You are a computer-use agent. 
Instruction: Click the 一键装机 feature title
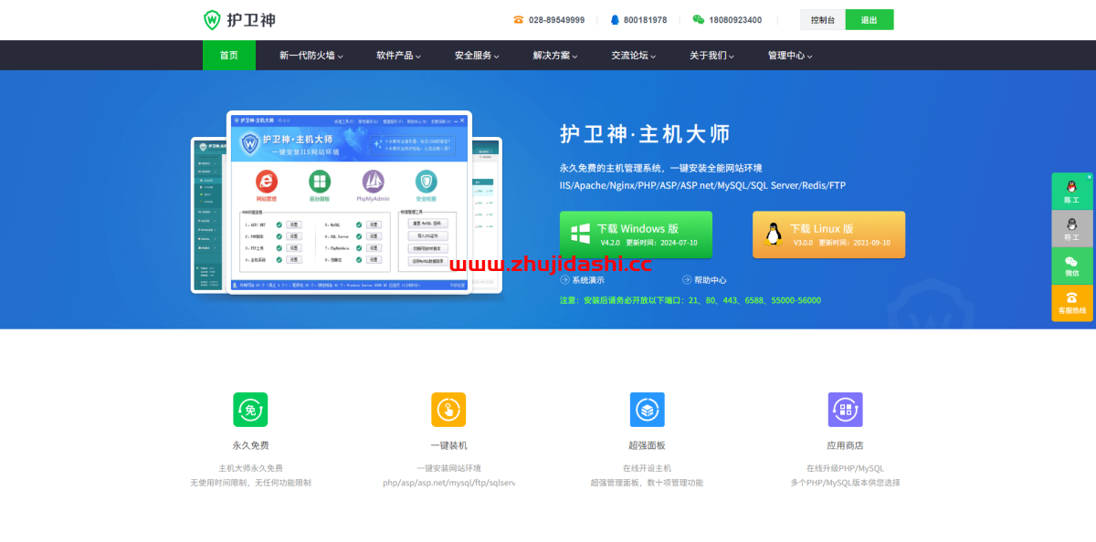click(x=448, y=445)
